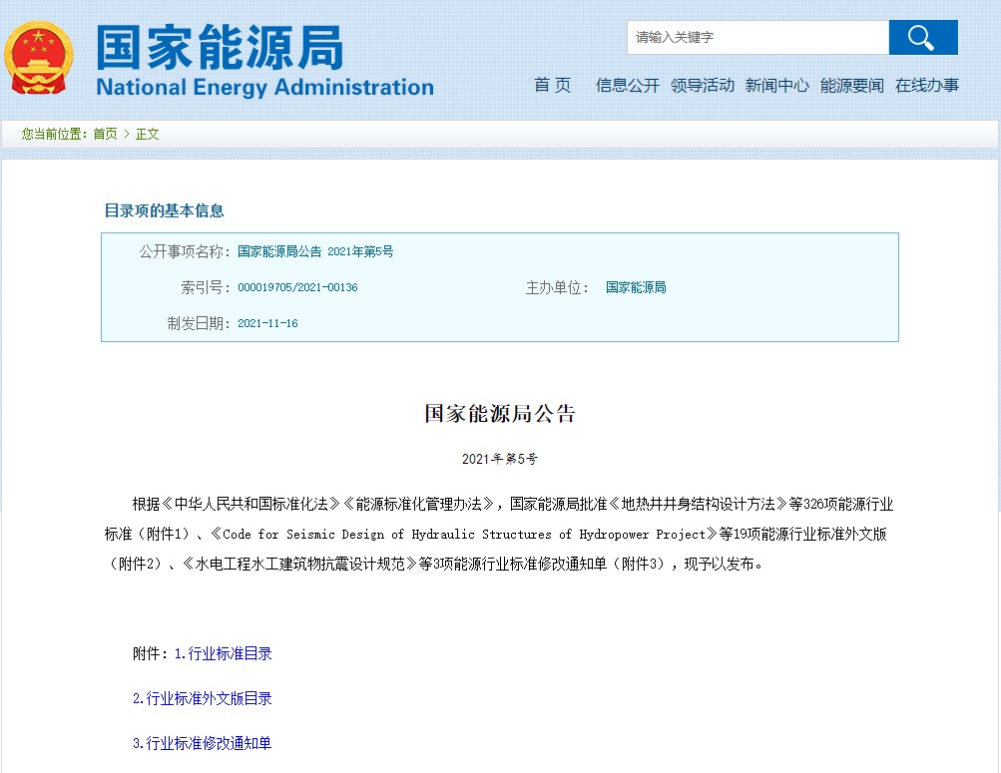1001x773 pixels.
Task: Open 首页 in the top navigation
Action: point(552,86)
